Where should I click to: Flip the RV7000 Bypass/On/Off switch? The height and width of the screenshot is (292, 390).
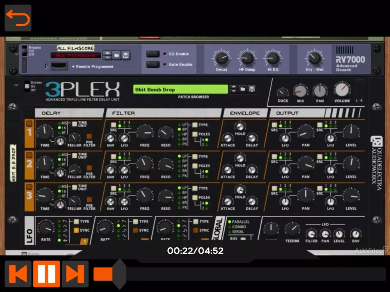(24, 51)
